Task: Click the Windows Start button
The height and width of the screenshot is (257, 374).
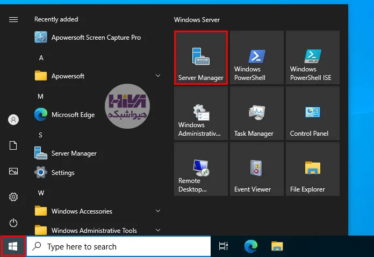Action: tap(13, 246)
